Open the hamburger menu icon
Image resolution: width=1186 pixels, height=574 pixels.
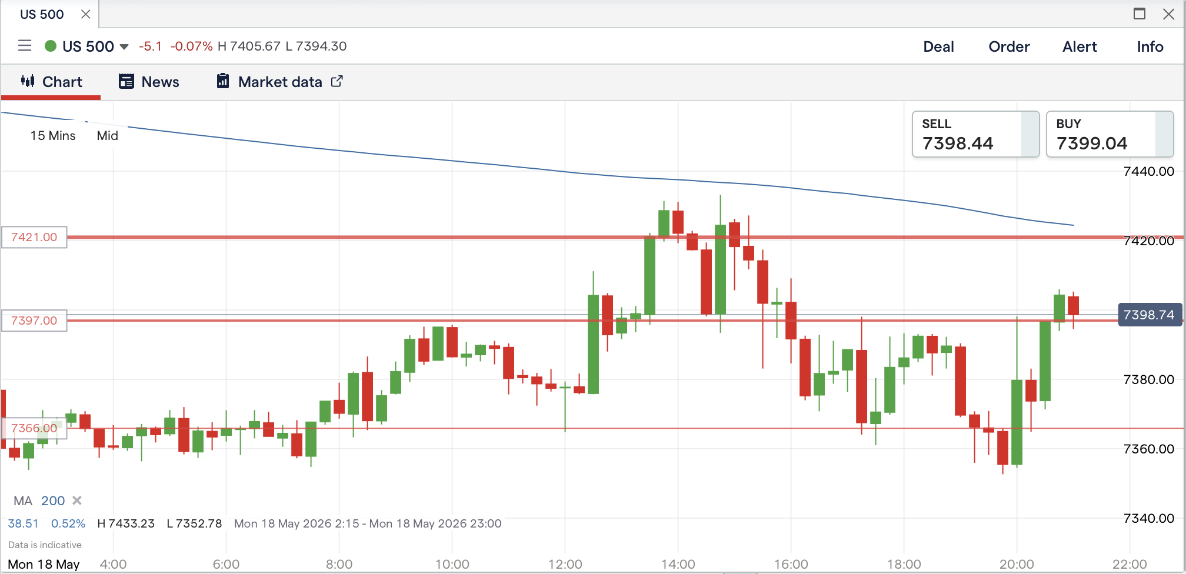25,46
